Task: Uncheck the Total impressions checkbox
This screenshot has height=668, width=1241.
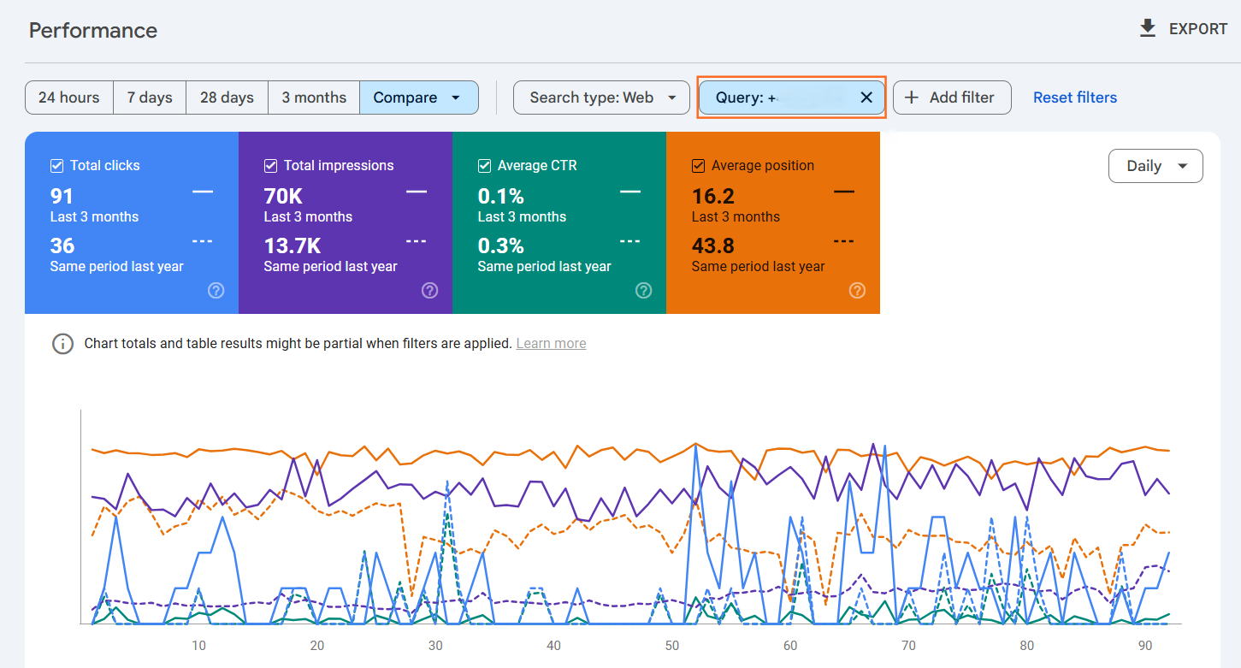Action: point(271,166)
